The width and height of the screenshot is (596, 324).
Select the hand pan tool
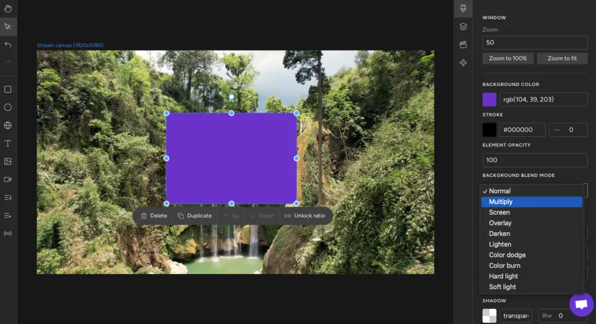pos(8,8)
